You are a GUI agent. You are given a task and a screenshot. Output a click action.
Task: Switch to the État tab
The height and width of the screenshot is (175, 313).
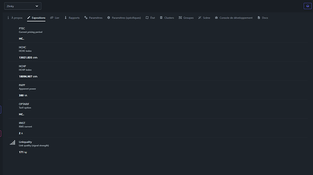coord(150,18)
